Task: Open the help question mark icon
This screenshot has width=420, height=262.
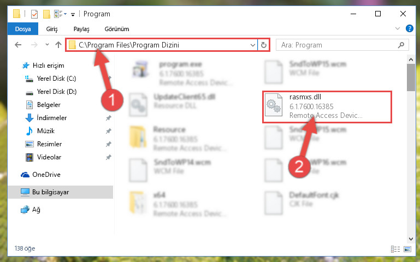Action: 409,28
